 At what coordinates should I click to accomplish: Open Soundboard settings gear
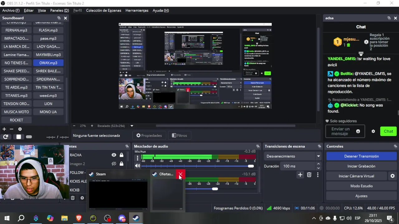[20, 129]
